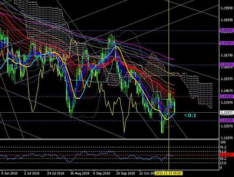The image size is (234, 177).
Task: Select the 28 Sep 2018 time axis label
Action: point(126,173)
